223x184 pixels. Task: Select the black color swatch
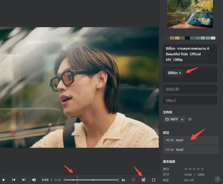pyautogui.click(x=187, y=38)
